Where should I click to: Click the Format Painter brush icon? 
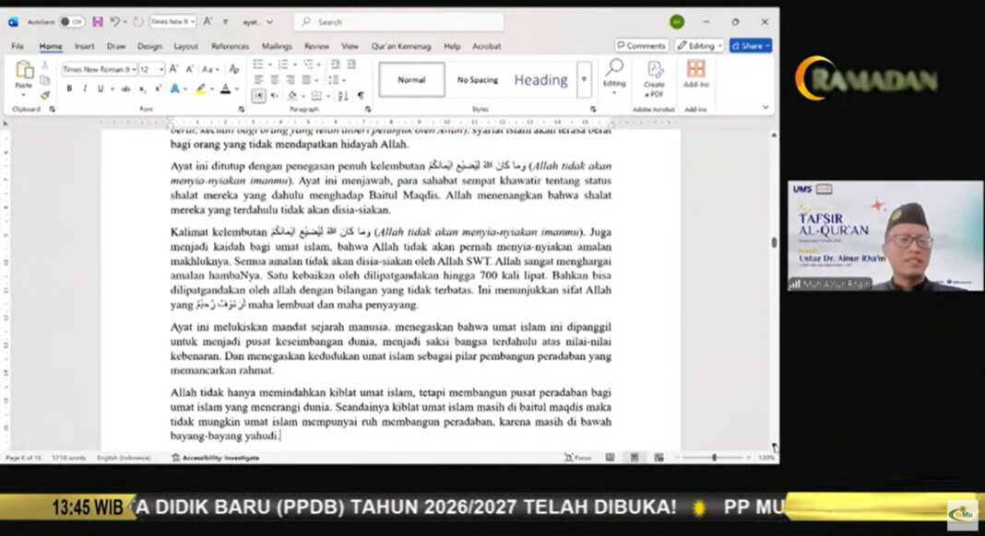(x=43, y=95)
